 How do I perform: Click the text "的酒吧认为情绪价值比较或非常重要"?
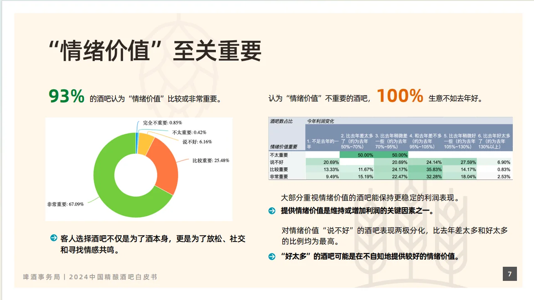[x=157, y=99]
